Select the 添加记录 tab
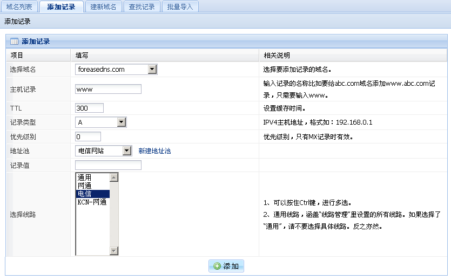451x280 pixels. 61,7
